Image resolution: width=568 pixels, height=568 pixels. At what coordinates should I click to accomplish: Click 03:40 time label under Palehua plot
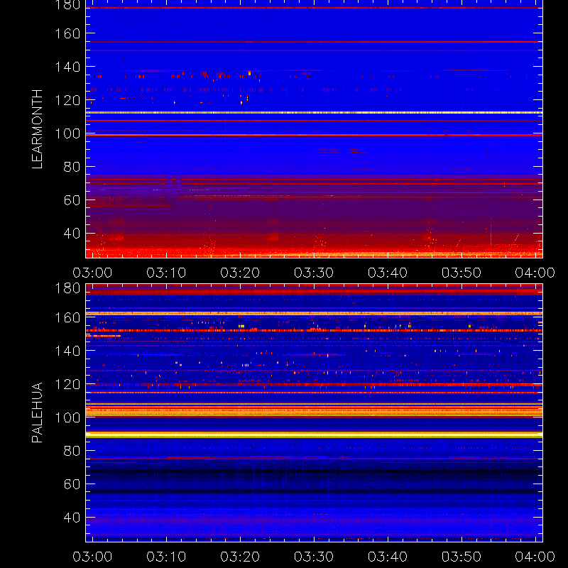point(388,557)
